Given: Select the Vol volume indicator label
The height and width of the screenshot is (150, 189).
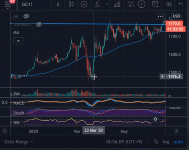Looking at the screenshot, I should 16,93.
